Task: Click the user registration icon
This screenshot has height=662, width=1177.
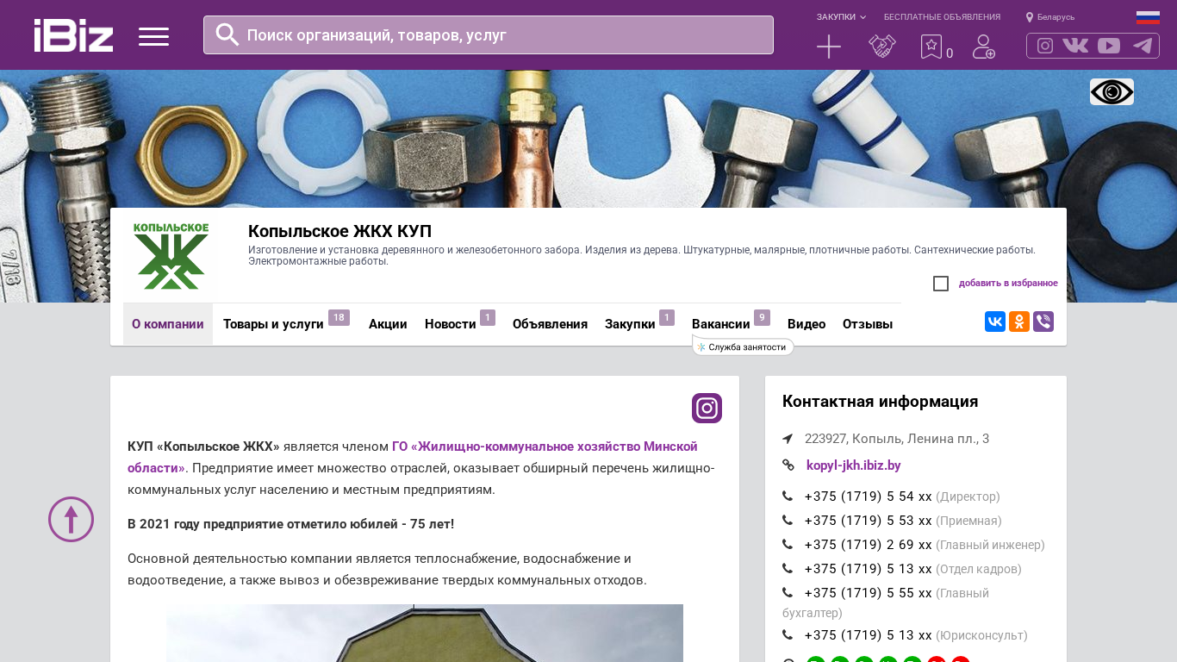Action: tap(984, 47)
